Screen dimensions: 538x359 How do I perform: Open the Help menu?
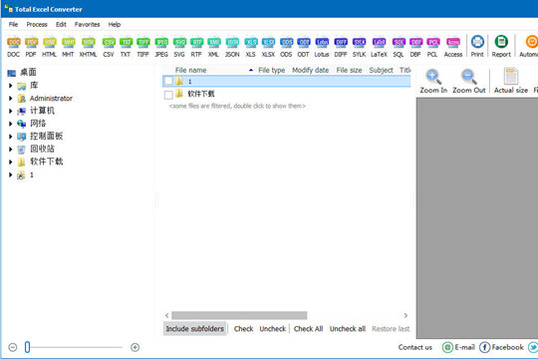click(115, 24)
